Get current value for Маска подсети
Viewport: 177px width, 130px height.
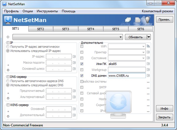(74, 63)
